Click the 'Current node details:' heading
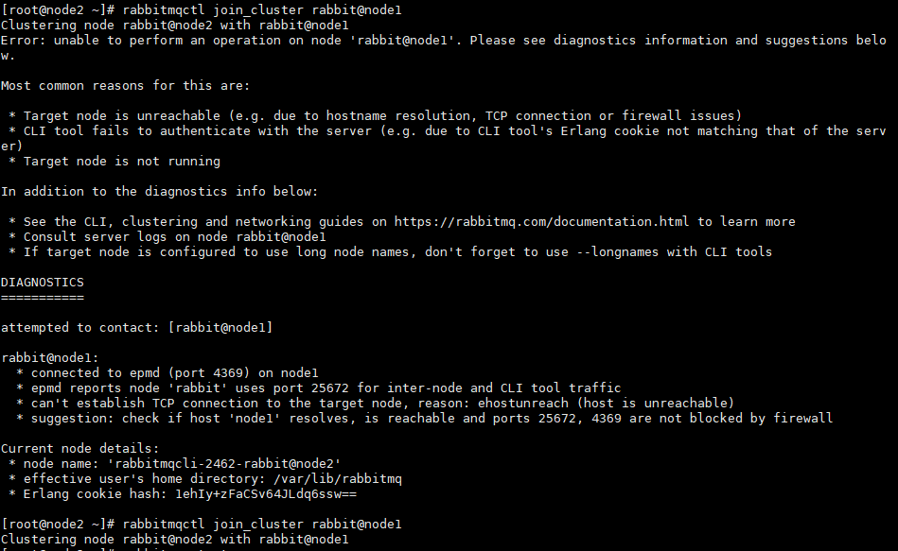 (78, 448)
